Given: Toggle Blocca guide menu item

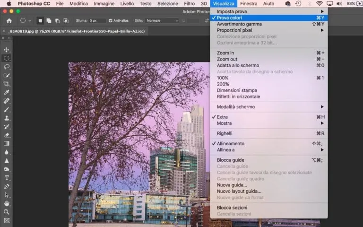Looking at the screenshot, I should click(269, 160).
